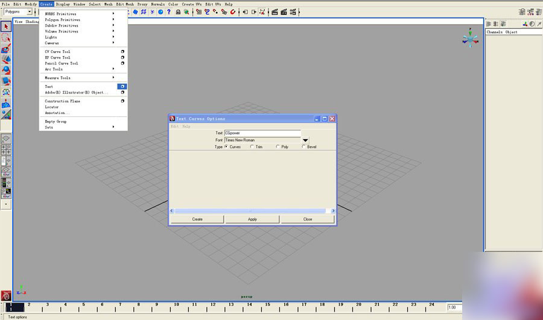The image size is (543, 320).
Task: Click the Maya logo icon at bottom left
Action: coord(6,295)
